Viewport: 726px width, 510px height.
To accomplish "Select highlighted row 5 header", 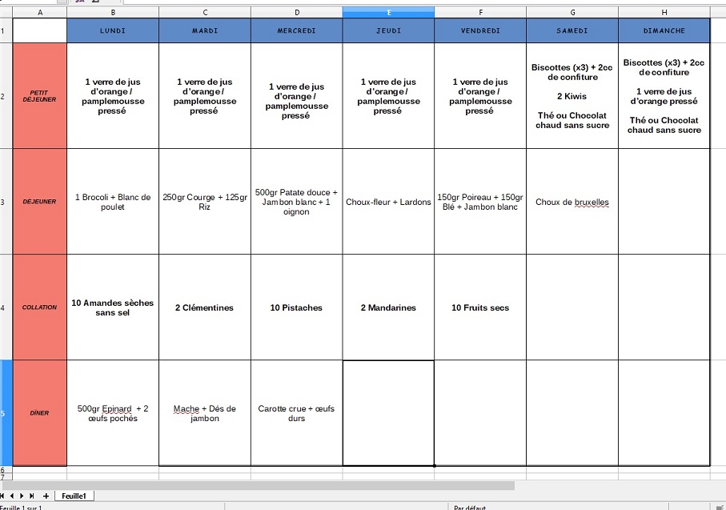I will pos(6,413).
